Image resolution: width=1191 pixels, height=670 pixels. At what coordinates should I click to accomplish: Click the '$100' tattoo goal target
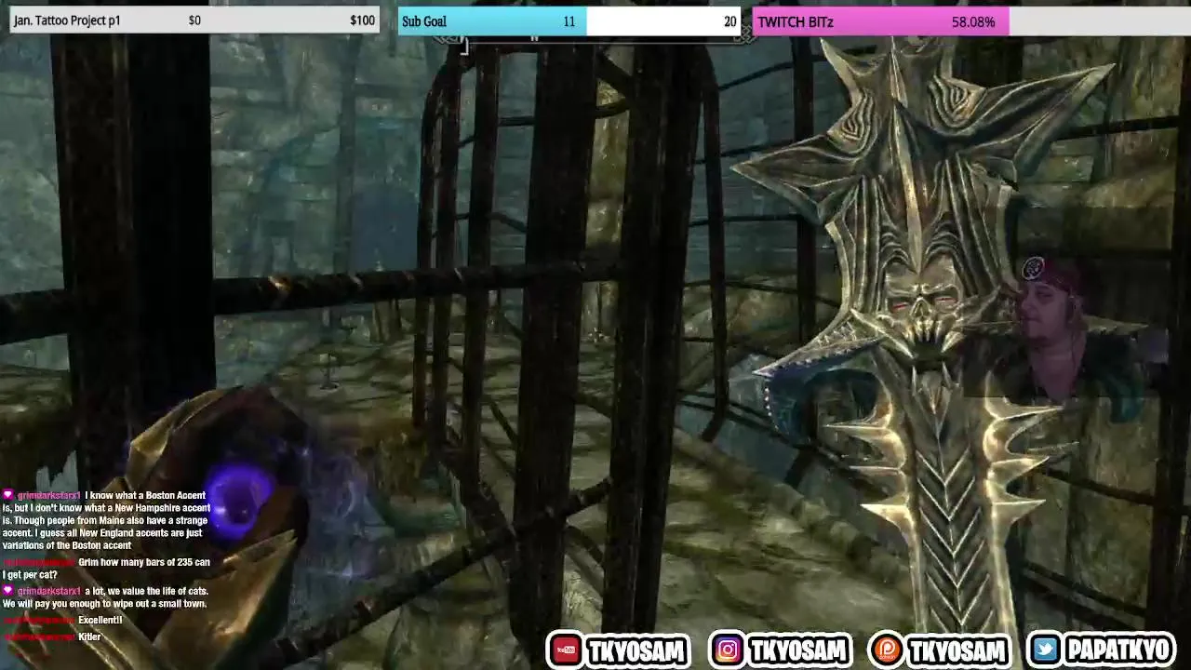pos(362,20)
